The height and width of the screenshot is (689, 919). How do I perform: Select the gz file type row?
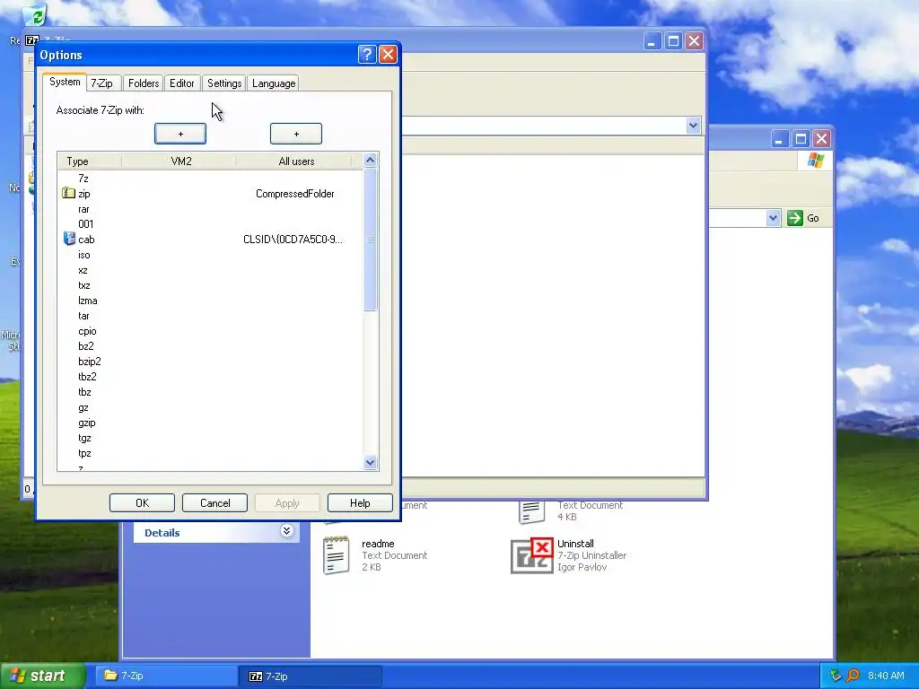pyautogui.click(x=210, y=407)
